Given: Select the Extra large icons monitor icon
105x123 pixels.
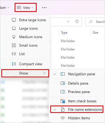Looking at the screenshot, I should pos(14,20).
